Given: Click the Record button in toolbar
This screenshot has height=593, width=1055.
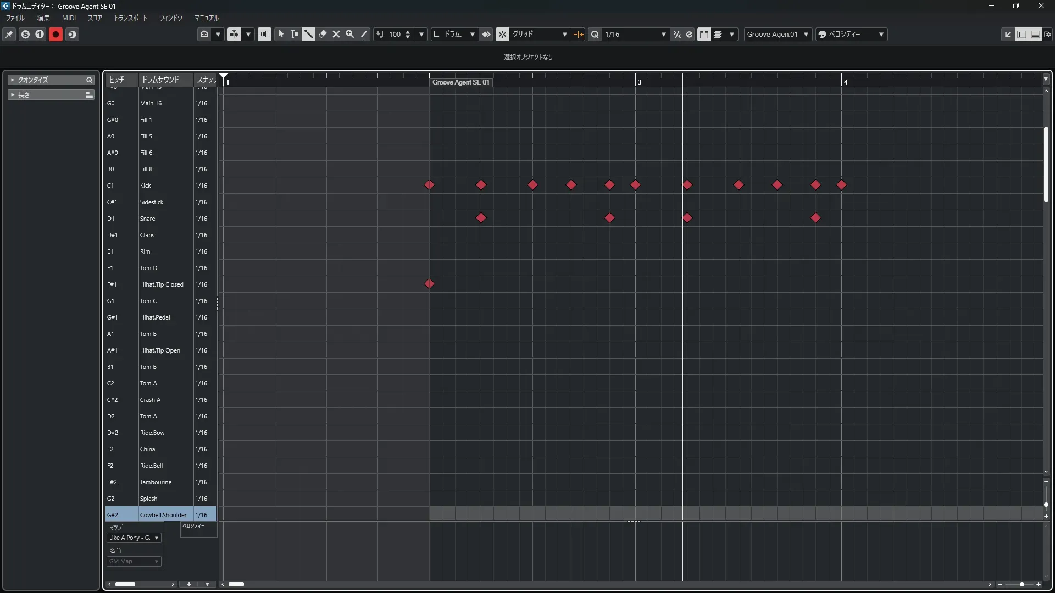Looking at the screenshot, I should 55,34.
